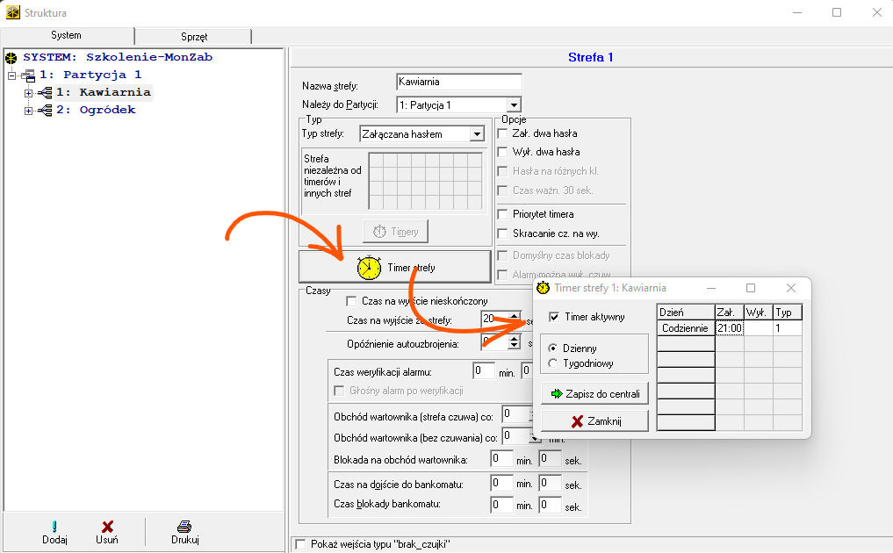Open the Typ strefy dropdown
This screenshot has width=893, height=553.
[x=477, y=134]
